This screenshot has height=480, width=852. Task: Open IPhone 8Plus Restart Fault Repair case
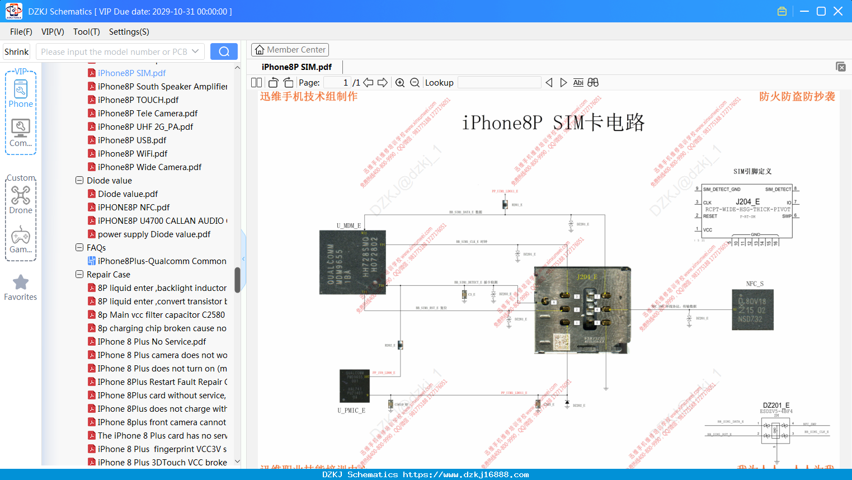click(162, 382)
